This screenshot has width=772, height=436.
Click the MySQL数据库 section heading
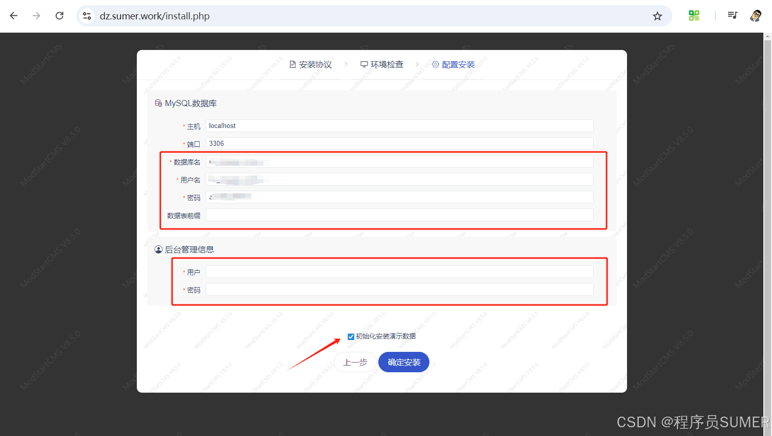186,103
